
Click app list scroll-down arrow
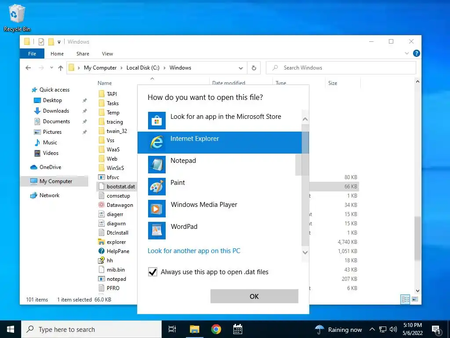pos(305,253)
